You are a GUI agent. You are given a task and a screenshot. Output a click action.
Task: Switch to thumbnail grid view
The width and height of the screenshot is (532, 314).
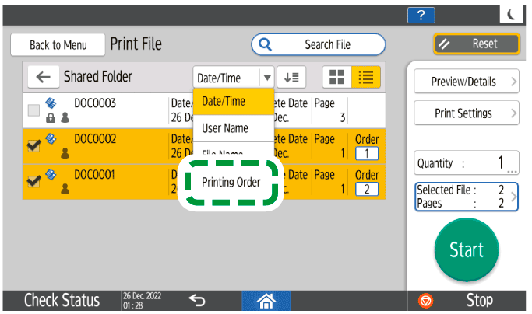[337, 77]
